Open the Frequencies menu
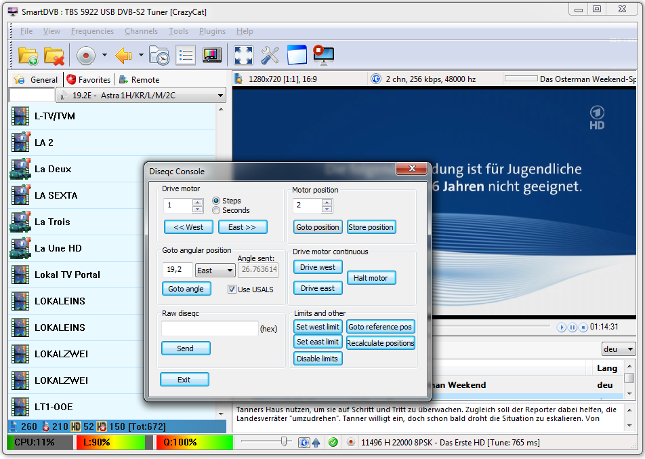The image size is (645, 459). pyautogui.click(x=92, y=31)
